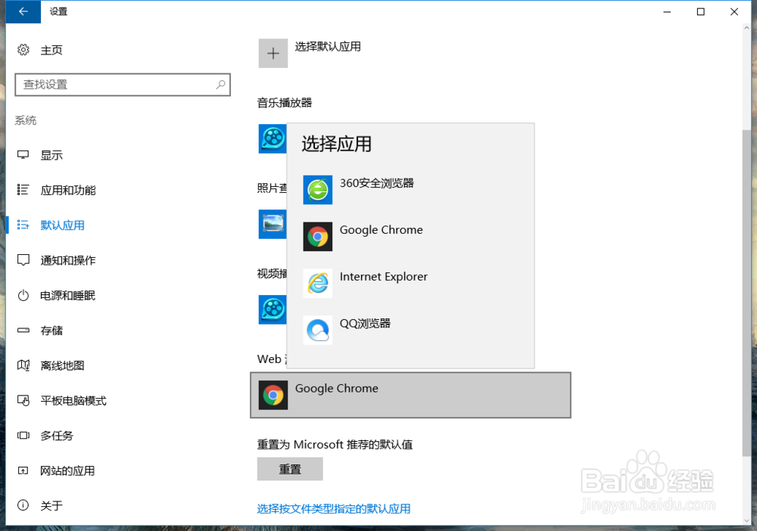
Task: Select the Multitasking icon
Action: 23,436
